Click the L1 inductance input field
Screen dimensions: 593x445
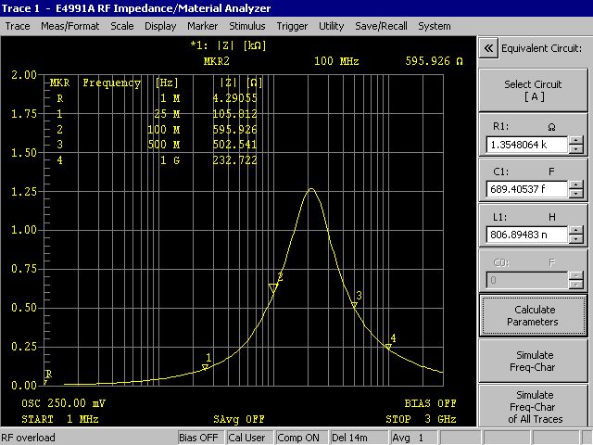[525, 235]
